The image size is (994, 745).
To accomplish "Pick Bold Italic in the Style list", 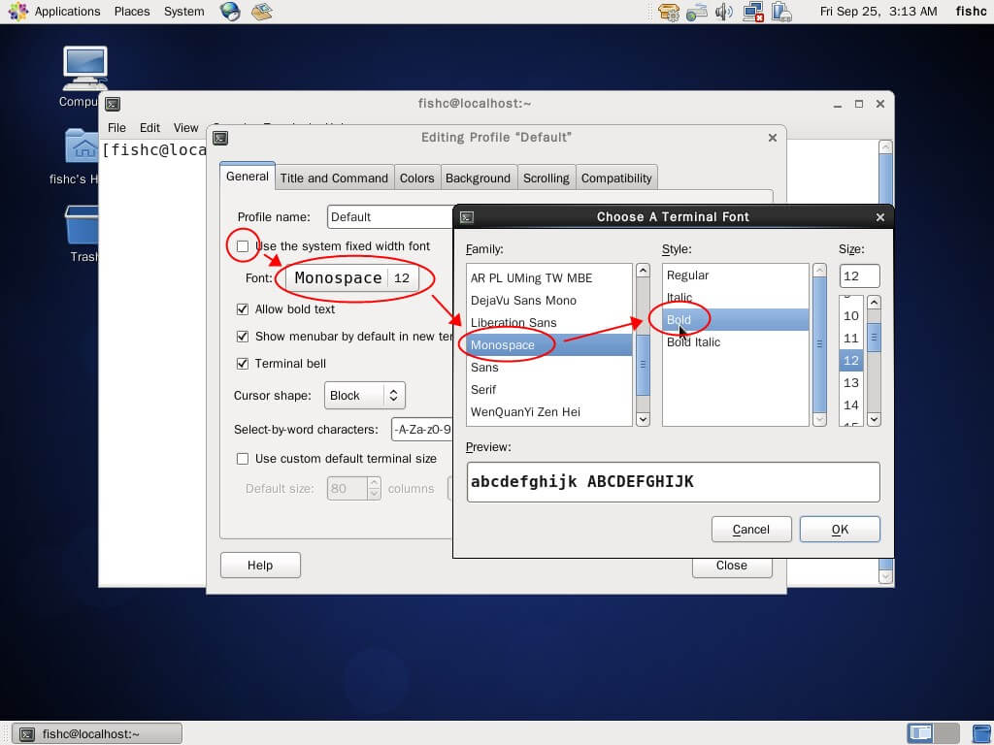I will click(x=693, y=342).
